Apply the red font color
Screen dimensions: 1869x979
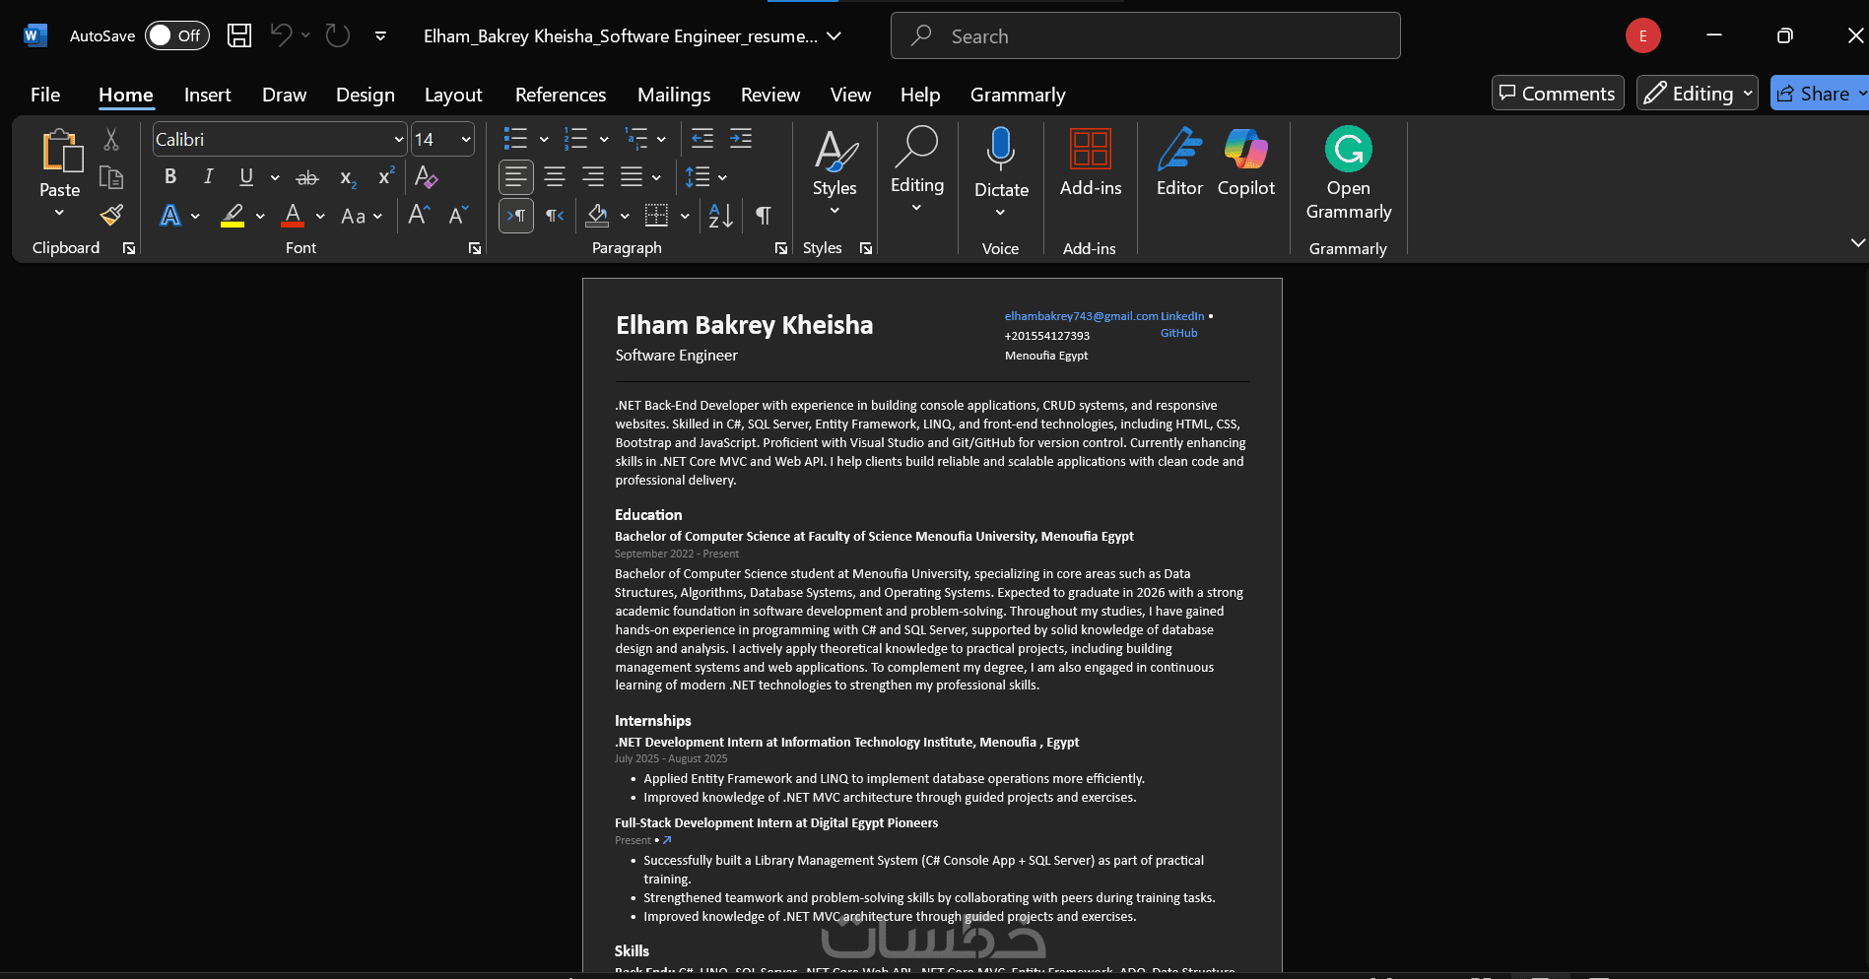[x=293, y=216]
